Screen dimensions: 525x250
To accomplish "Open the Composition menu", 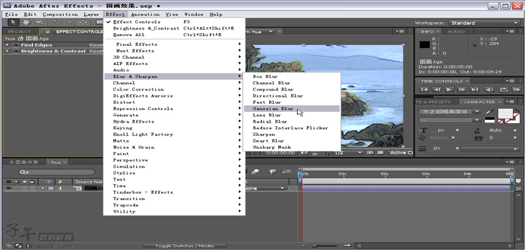I will [60, 14].
